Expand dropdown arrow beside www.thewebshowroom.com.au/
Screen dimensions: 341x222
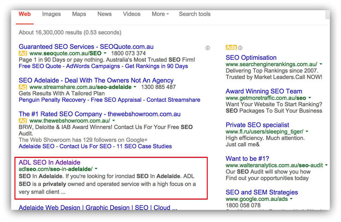pyautogui.click(x=113, y=121)
